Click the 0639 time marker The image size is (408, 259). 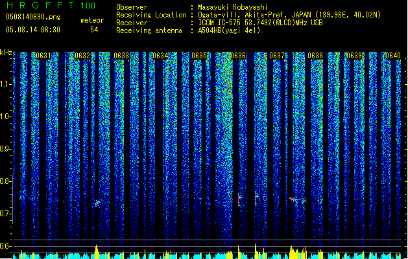pyautogui.click(x=354, y=56)
